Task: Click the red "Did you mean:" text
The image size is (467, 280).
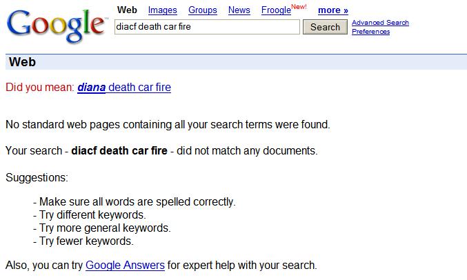Action: tap(39, 88)
